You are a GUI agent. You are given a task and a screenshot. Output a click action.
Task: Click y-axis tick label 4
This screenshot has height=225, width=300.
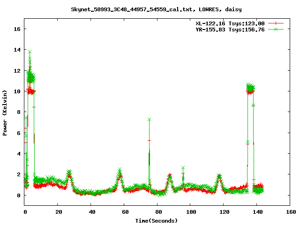click(x=19, y=154)
